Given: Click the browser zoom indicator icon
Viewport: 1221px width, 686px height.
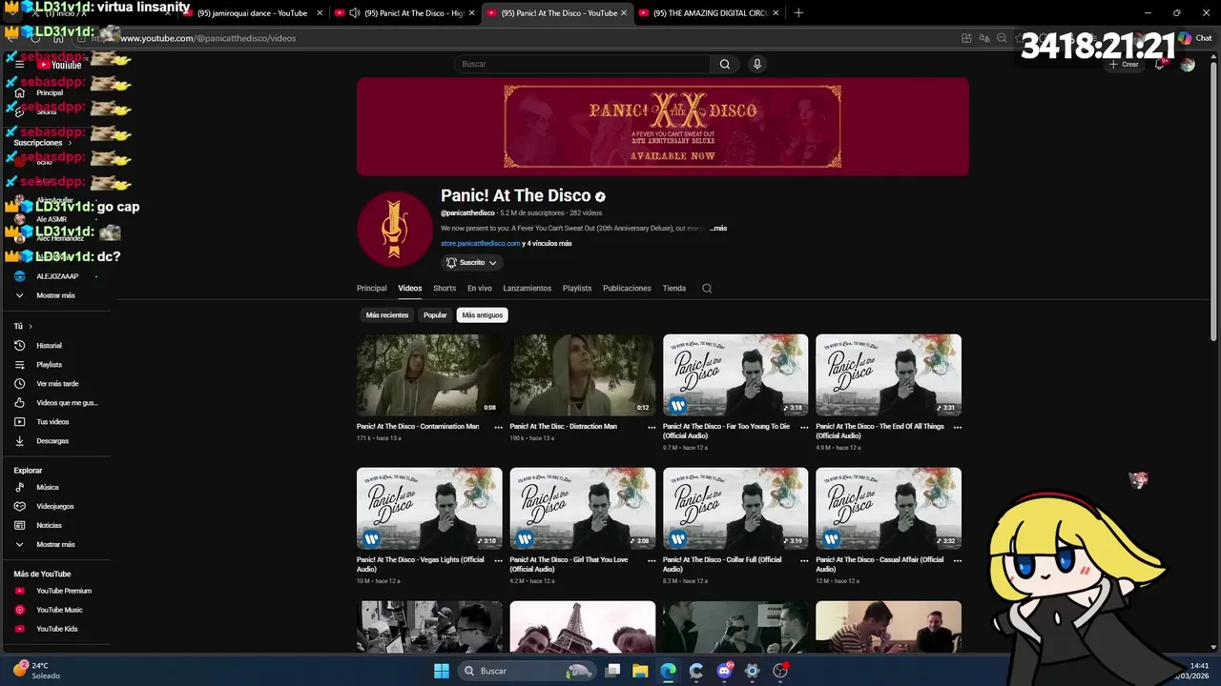Looking at the screenshot, I should point(1002,38).
